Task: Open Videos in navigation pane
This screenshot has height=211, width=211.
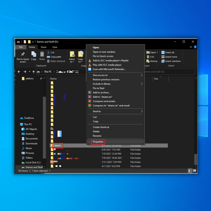Action: click(x=27, y=158)
